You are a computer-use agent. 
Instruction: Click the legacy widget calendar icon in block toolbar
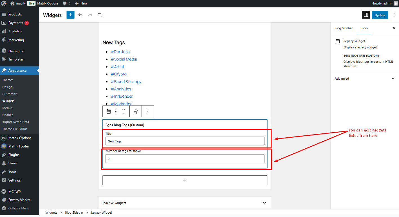(109, 111)
